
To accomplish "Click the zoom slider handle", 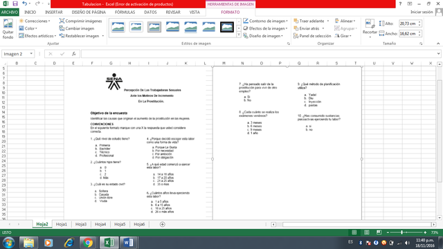I will (401, 232).
